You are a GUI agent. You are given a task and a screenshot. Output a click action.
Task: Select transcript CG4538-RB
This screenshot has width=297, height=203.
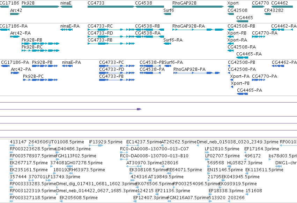point(149,30)
